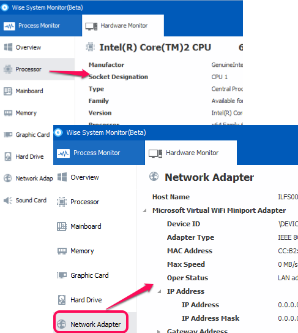Collapse Microsoft Virtual WiFi Miniport Adapter node

click(x=145, y=211)
